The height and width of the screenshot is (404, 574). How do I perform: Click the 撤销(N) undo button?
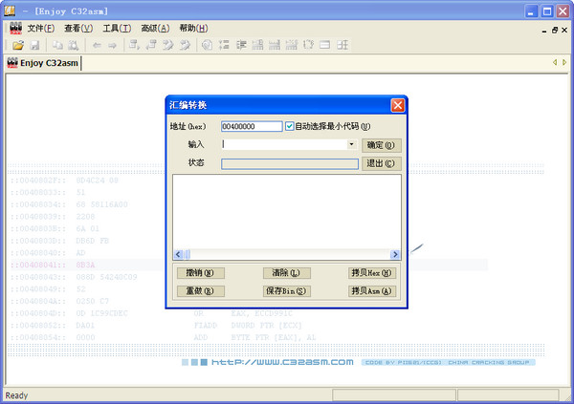(x=200, y=273)
